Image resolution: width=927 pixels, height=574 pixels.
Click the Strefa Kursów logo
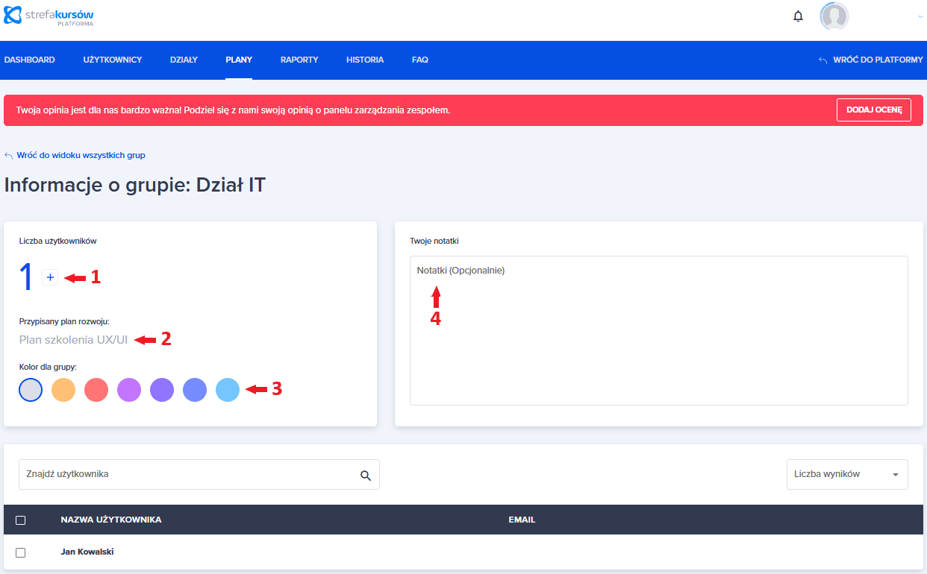click(x=49, y=16)
